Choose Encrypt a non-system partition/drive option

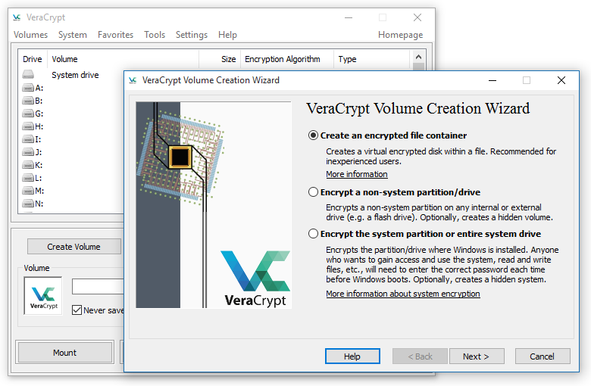tap(314, 192)
